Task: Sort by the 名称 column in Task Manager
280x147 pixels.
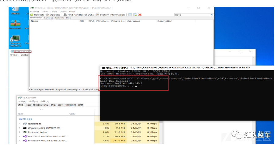Action: pyautogui.click(x=21, y=114)
